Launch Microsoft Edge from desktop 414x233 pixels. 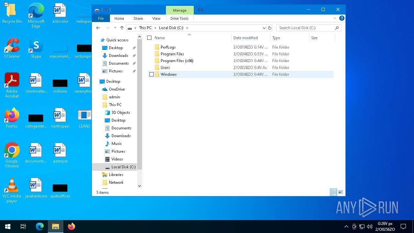tap(36, 16)
